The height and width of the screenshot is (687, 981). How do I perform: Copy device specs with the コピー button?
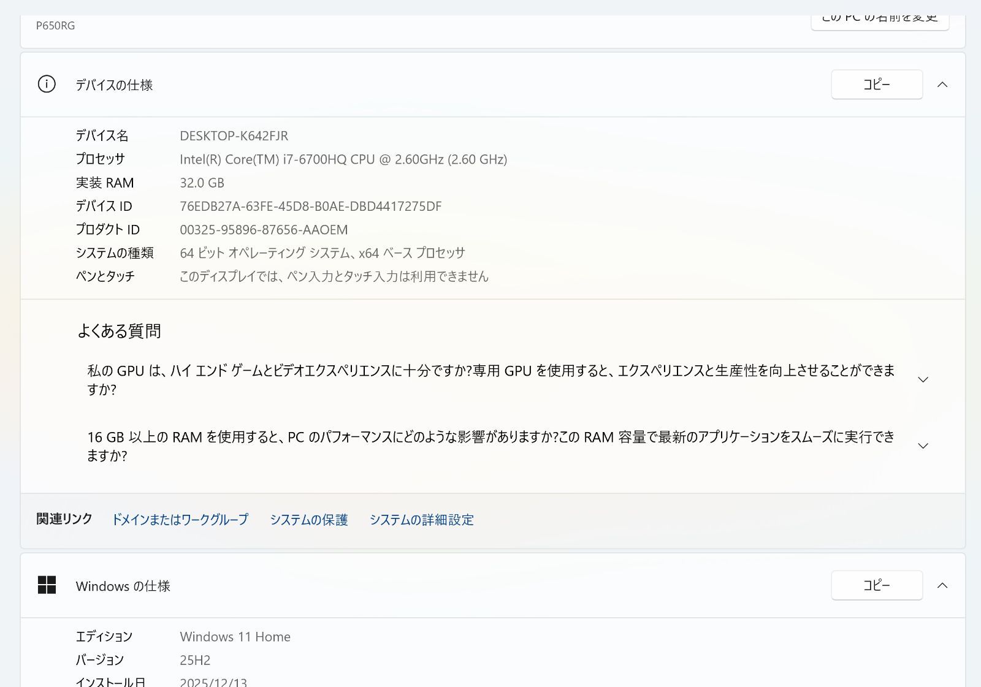[876, 85]
